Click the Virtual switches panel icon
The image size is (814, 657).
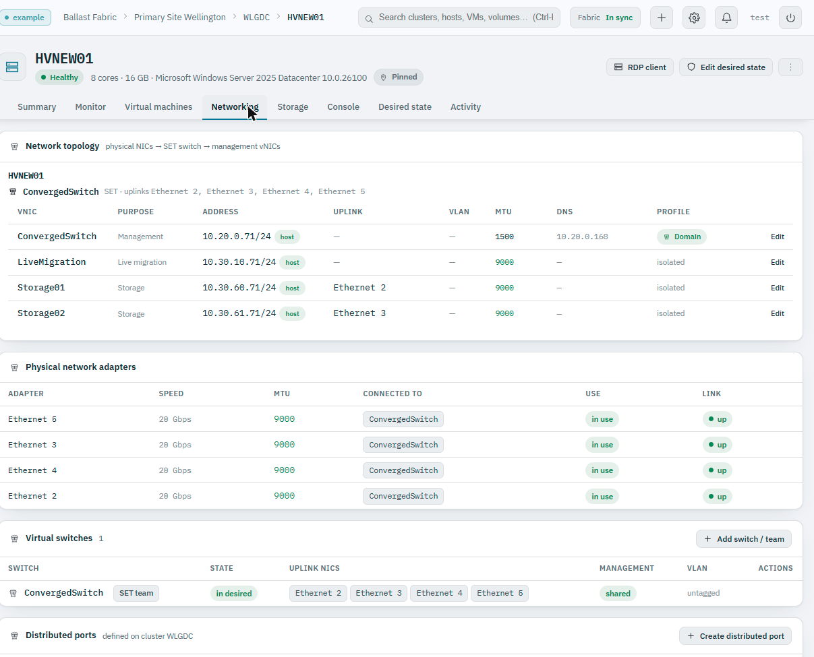[x=14, y=538]
